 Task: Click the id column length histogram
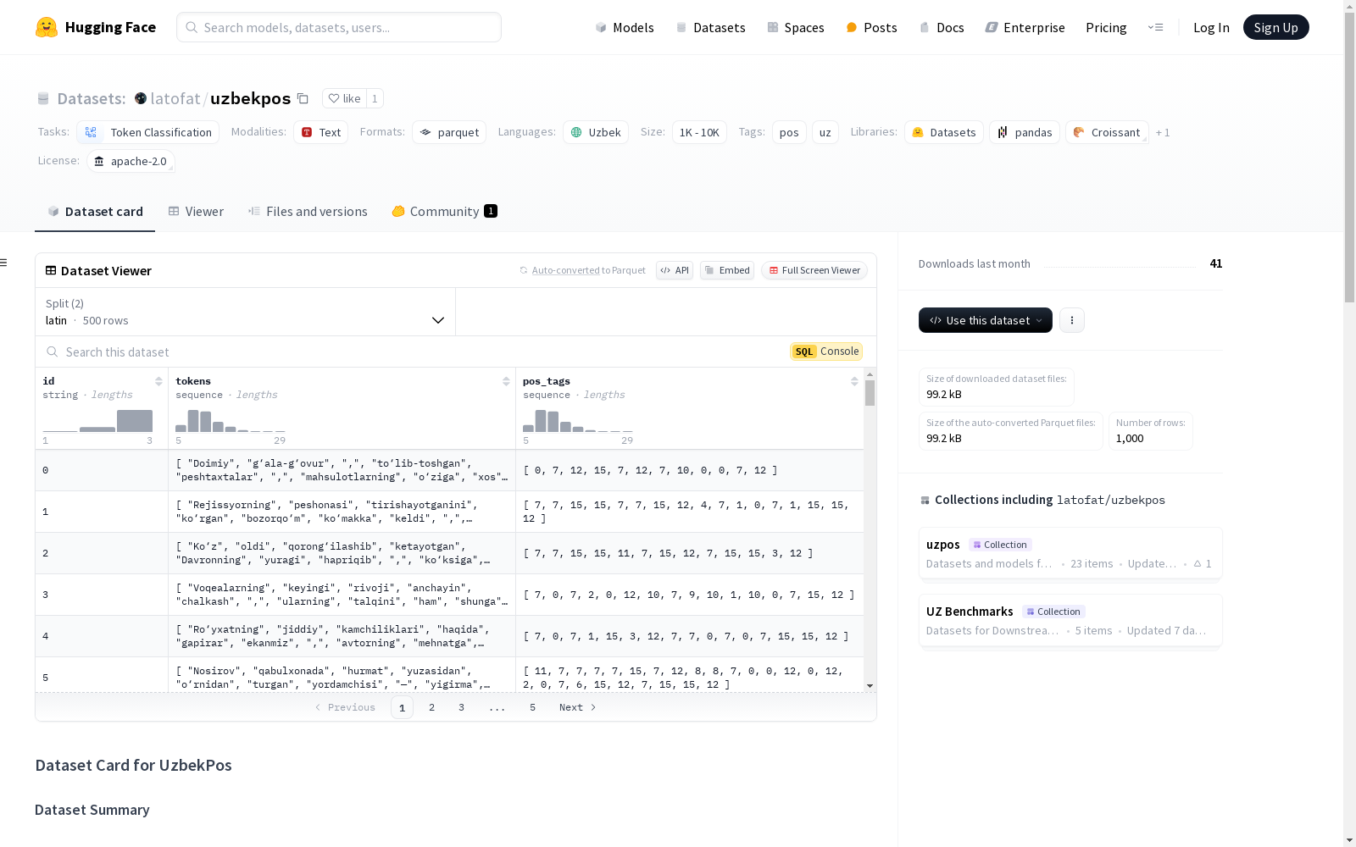coord(97,421)
